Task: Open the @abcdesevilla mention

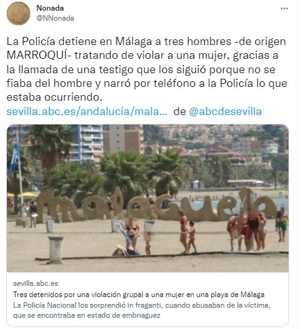Action: 225,111
